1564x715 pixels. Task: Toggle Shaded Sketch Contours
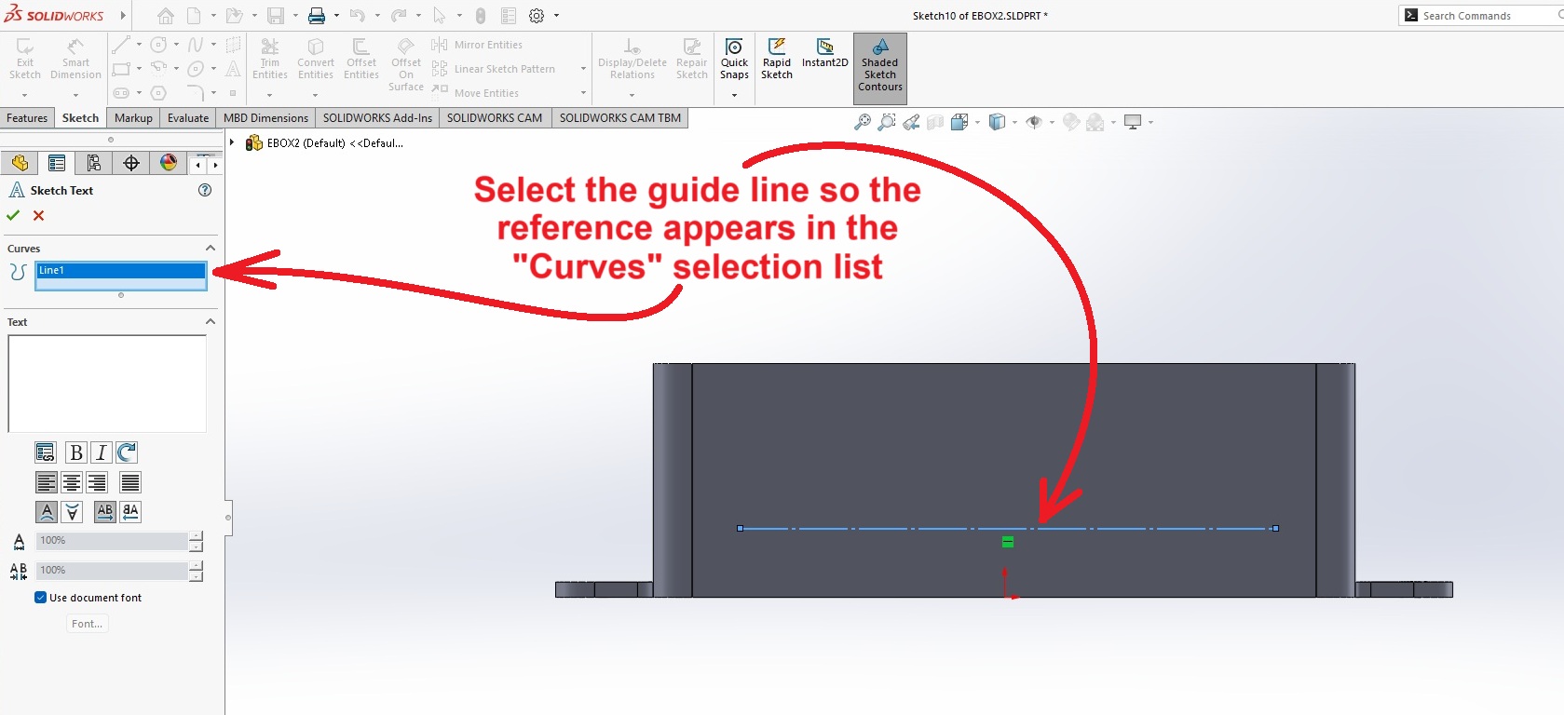(x=879, y=66)
